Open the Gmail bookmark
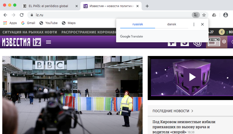Viewport: 233px width, 134px height. pos(28,23)
